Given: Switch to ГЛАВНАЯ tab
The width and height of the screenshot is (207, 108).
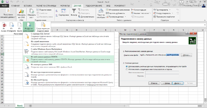Looking at the screenshot, I should coord(16,6).
